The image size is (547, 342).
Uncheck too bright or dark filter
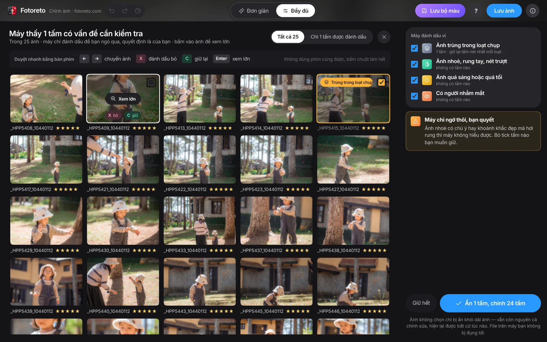(414, 80)
